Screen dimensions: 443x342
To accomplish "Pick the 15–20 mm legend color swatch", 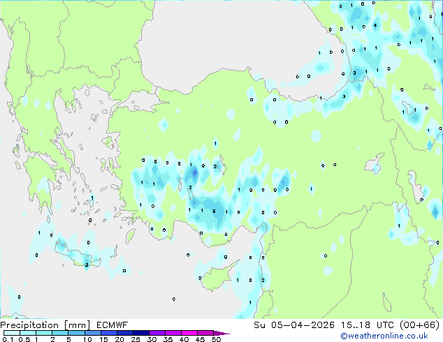I will point(108,333).
